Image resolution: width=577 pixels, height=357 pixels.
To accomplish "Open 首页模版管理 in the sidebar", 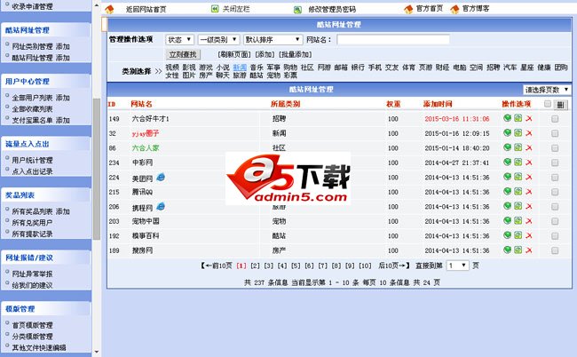I will coord(32,325).
